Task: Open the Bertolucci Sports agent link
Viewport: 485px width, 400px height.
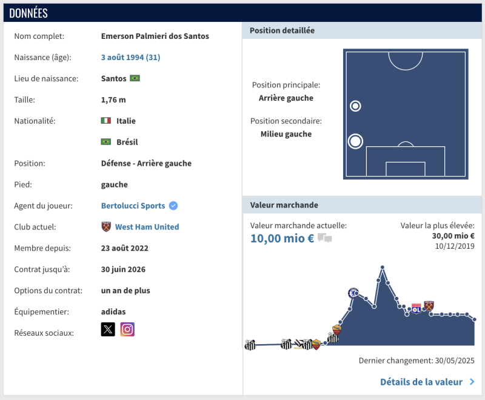Action: 133,206
